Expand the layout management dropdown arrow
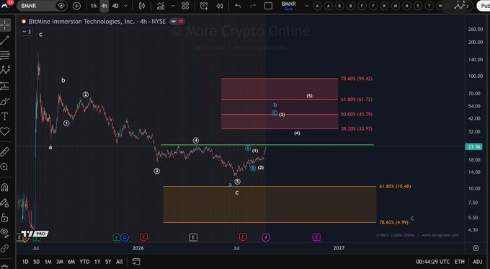 [x=306, y=6]
